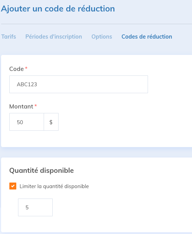Click the 'Code' field label
Image resolution: width=192 pixels, height=234 pixels.
pyautogui.click(x=17, y=69)
